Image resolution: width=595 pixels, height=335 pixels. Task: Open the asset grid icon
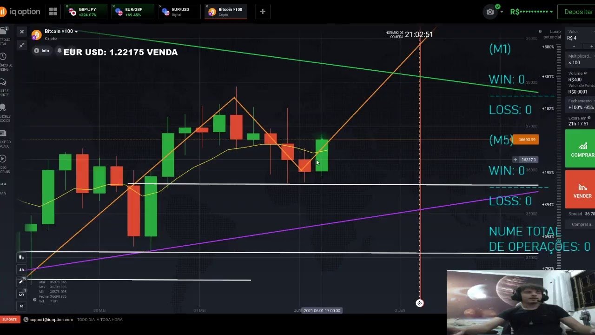[x=53, y=12]
